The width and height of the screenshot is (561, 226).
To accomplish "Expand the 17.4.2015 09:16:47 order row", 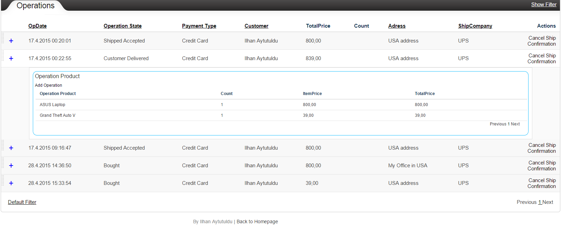I will (x=11, y=148).
